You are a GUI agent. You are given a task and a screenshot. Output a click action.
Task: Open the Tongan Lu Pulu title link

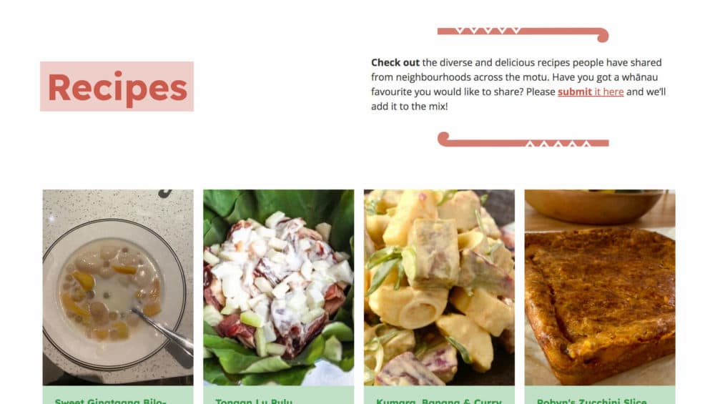[x=254, y=401]
